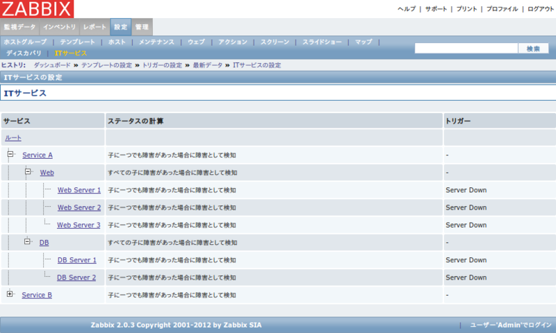The image size is (556, 333).
Task: Go to テンプレート submenu
Action: (x=77, y=42)
